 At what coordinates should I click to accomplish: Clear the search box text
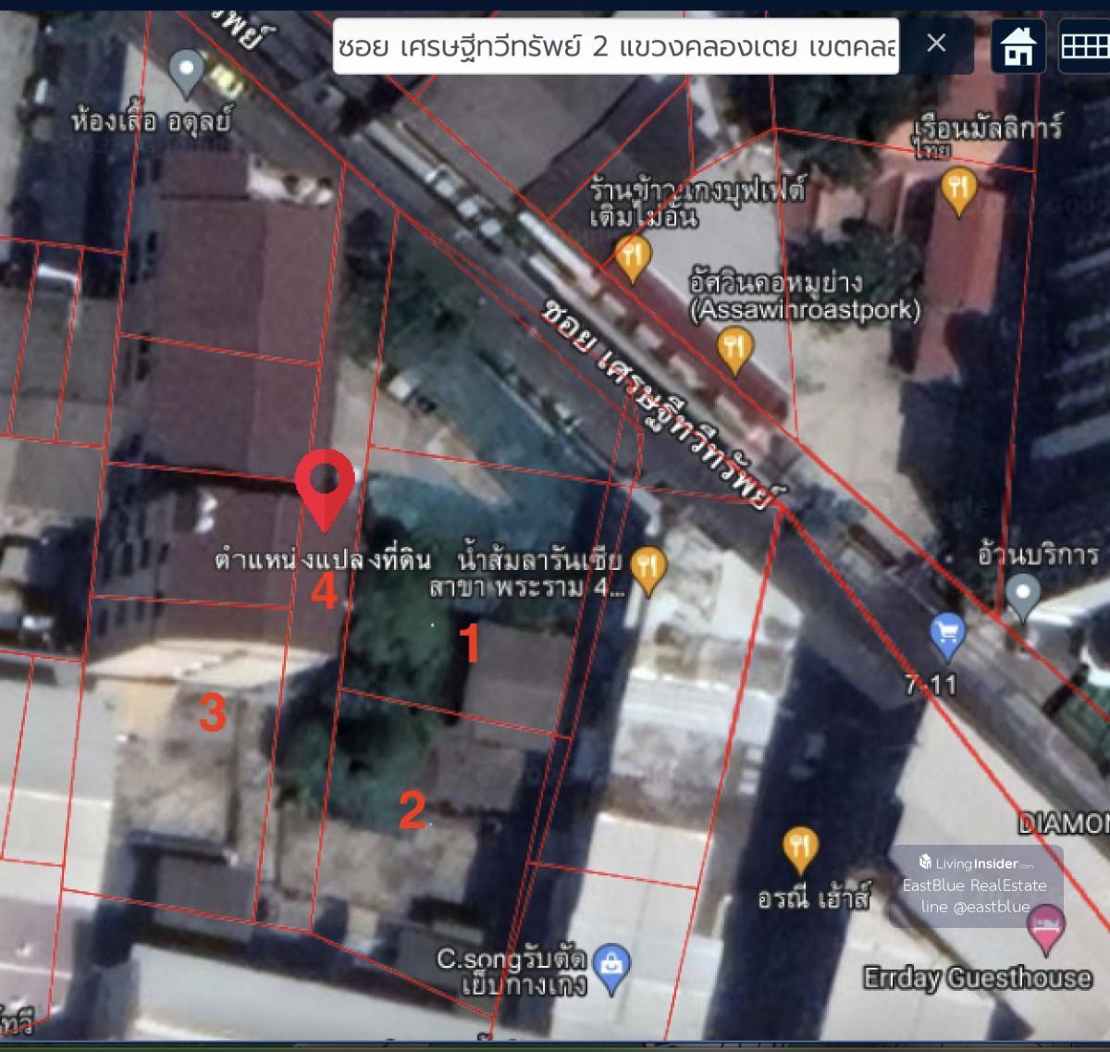[936, 44]
